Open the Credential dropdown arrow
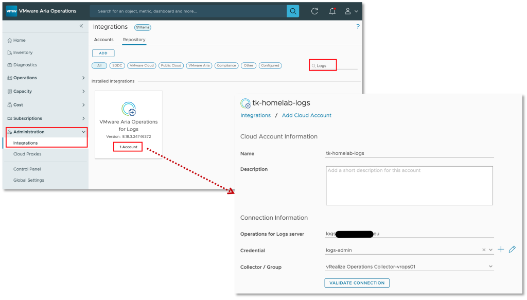Screen dimensions: 527x300 pos(490,250)
